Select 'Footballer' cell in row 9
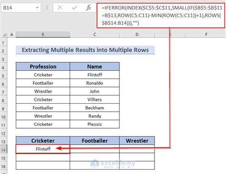The image size is (226, 174). 43,108
